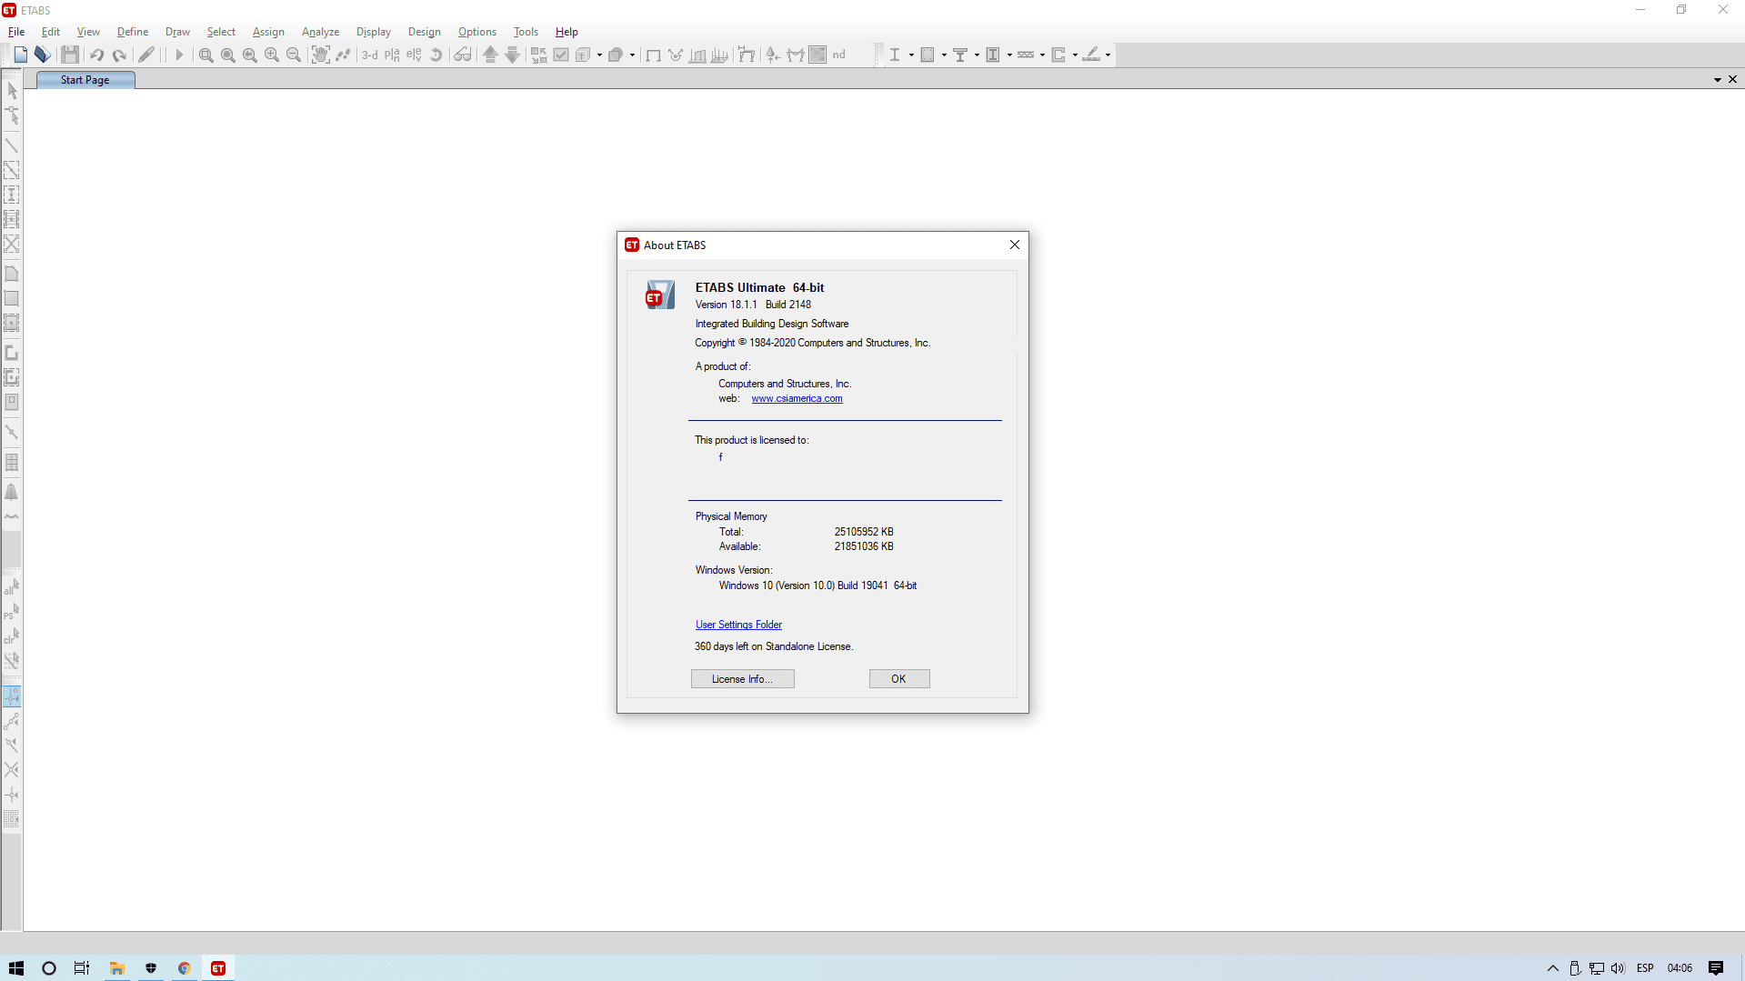Click the Run Analysis play icon
The image size is (1745, 981).
[179, 55]
